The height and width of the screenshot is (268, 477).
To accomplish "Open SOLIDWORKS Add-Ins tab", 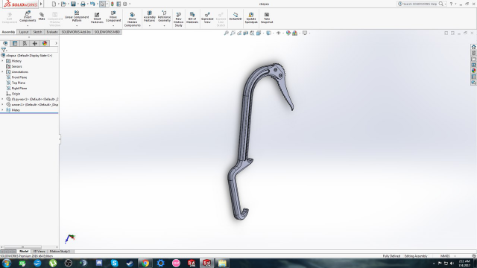I will tap(76, 32).
